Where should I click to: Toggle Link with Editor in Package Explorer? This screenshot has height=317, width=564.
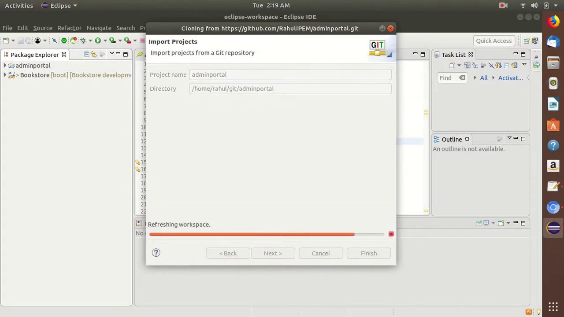point(93,54)
